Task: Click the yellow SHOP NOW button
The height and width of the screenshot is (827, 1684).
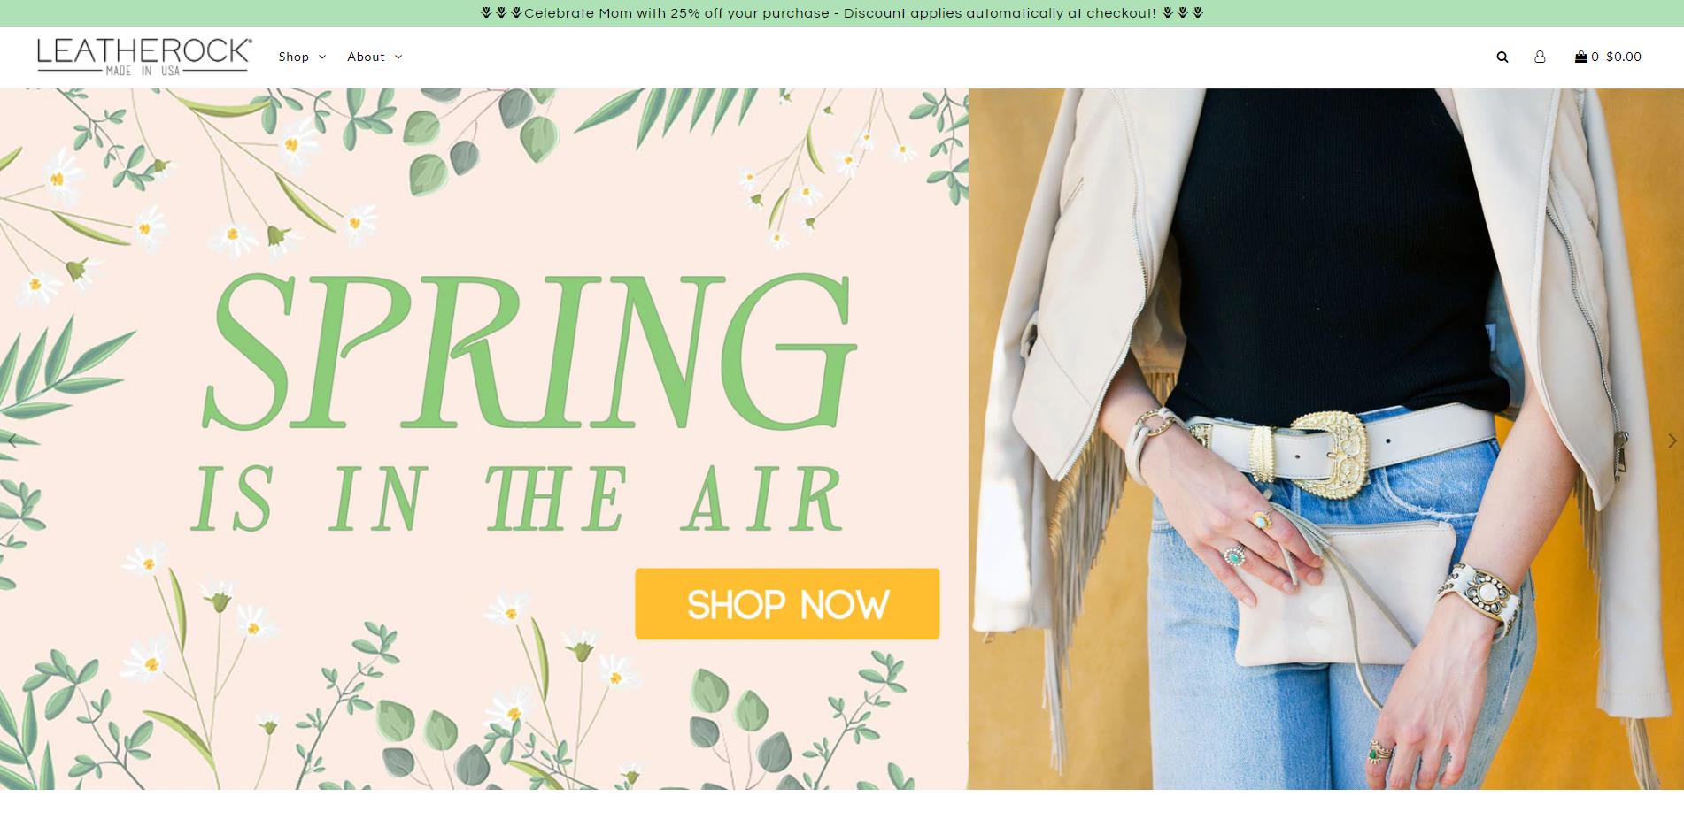Action: [x=787, y=604]
